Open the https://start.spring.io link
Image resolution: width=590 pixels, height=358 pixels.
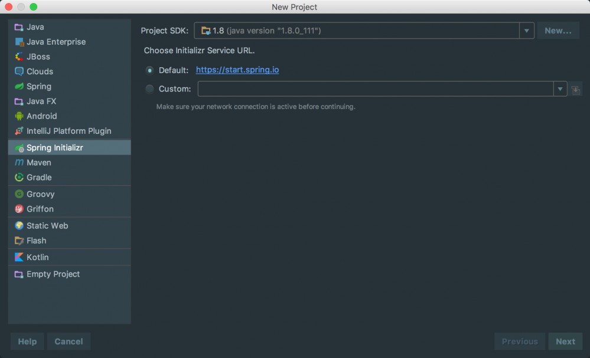[237, 70]
